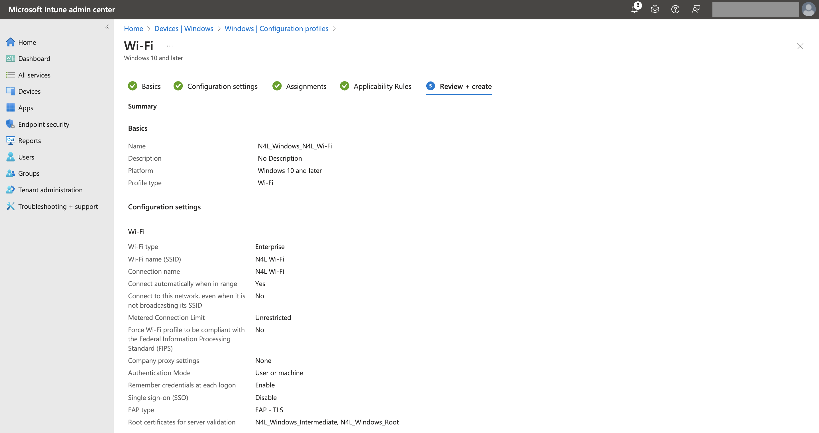
Task: Open the help pane
Action: 675,9
